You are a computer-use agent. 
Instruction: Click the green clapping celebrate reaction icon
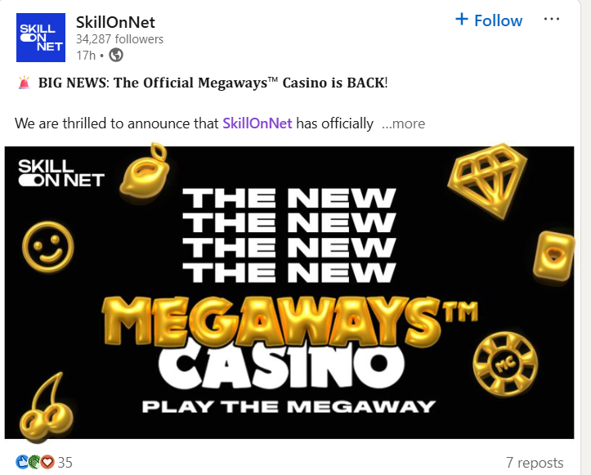pos(34,462)
